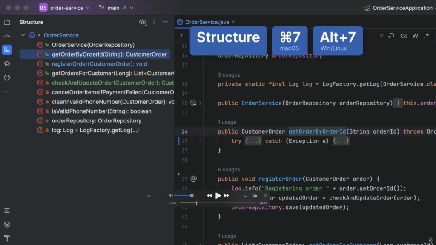Toggle Structure view options eye icon
The height and width of the screenshot is (245, 436).
(x=143, y=22)
